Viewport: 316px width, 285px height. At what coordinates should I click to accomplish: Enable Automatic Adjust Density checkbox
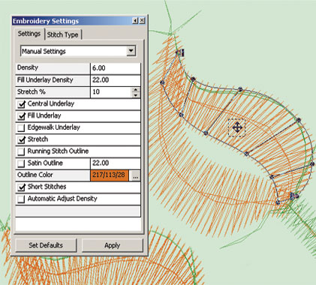click(22, 199)
